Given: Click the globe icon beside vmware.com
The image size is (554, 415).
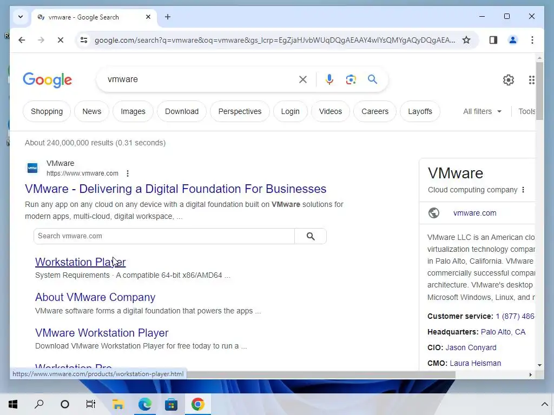Looking at the screenshot, I should (x=434, y=213).
